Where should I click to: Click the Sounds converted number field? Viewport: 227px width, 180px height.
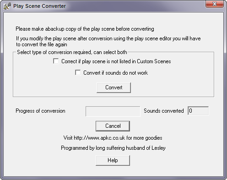pos(198,110)
